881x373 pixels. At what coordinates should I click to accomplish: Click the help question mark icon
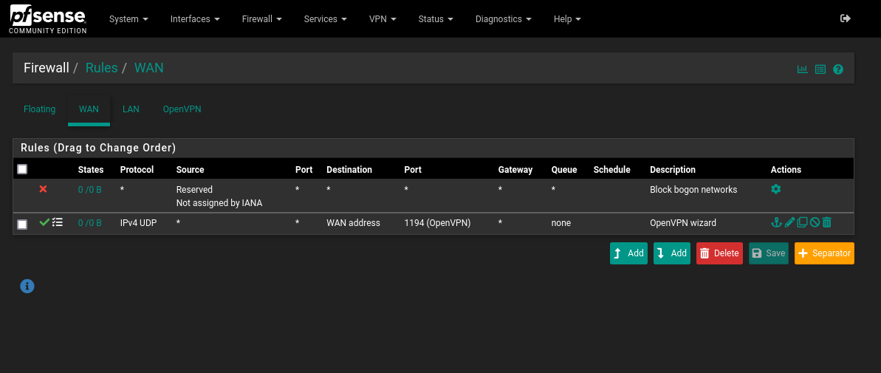click(x=838, y=69)
